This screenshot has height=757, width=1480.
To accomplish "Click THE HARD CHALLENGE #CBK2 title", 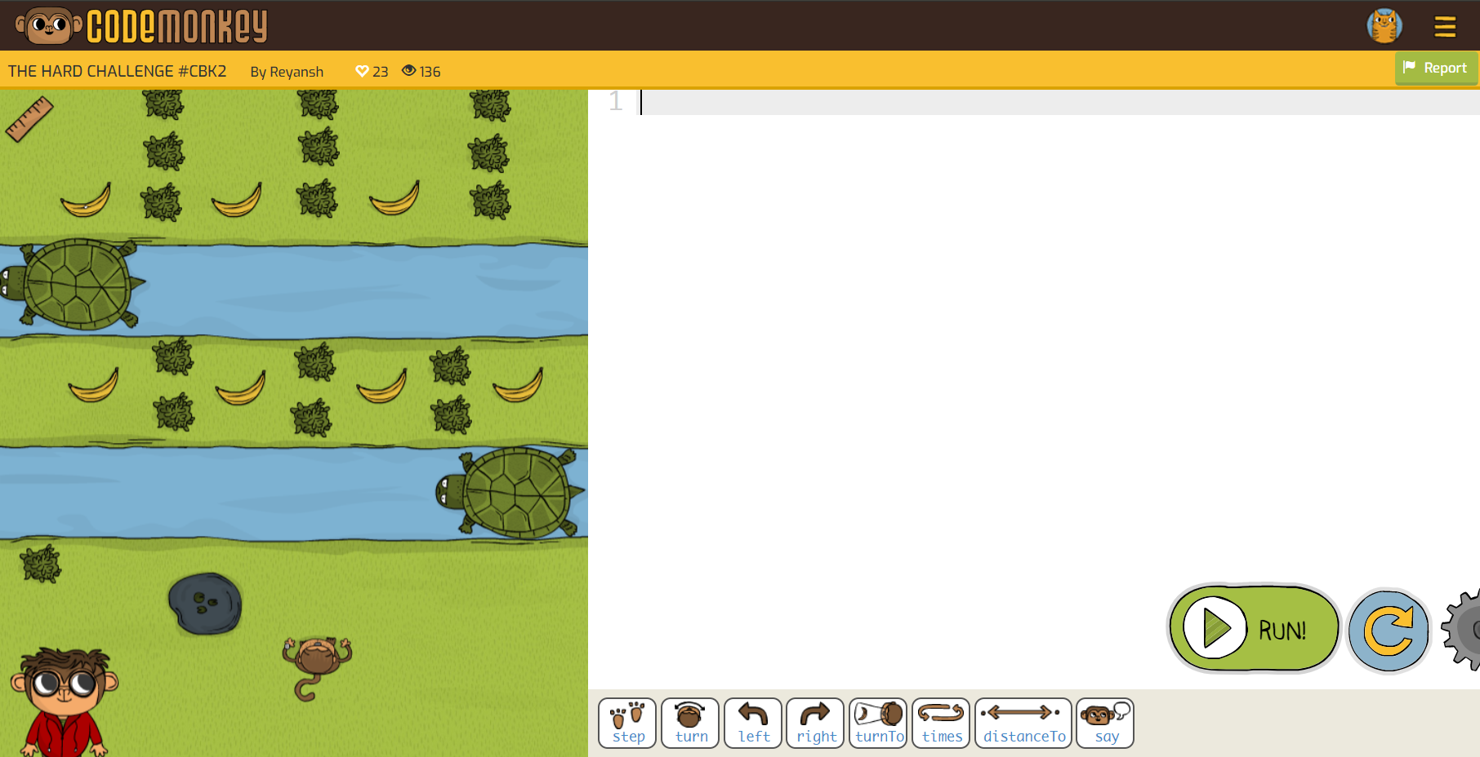I will coord(118,71).
